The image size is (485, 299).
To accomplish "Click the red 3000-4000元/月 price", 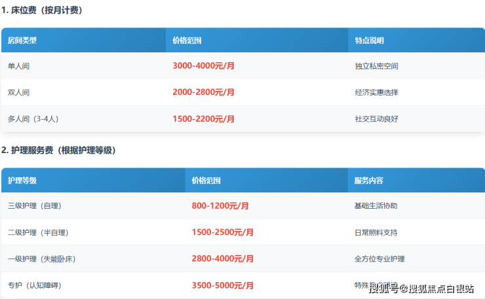I will [203, 66].
